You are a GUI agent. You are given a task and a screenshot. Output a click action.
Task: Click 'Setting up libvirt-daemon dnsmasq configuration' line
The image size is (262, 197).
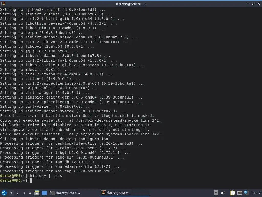point(55,139)
